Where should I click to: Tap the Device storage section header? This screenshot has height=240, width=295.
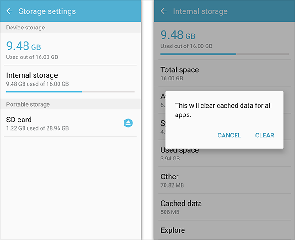click(x=71, y=28)
